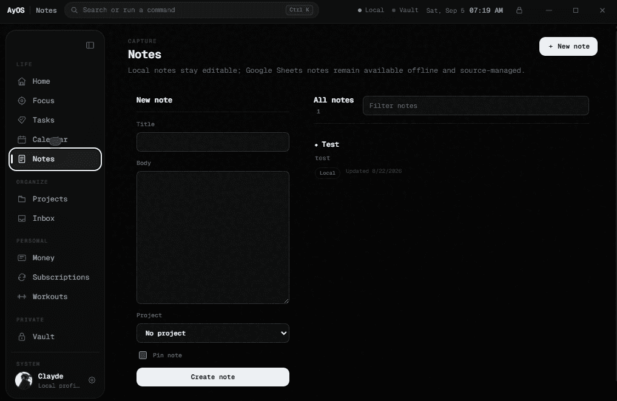Click the Search or run a command box
Image resolution: width=617 pixels, height=401 pixels.
[192, 10]
